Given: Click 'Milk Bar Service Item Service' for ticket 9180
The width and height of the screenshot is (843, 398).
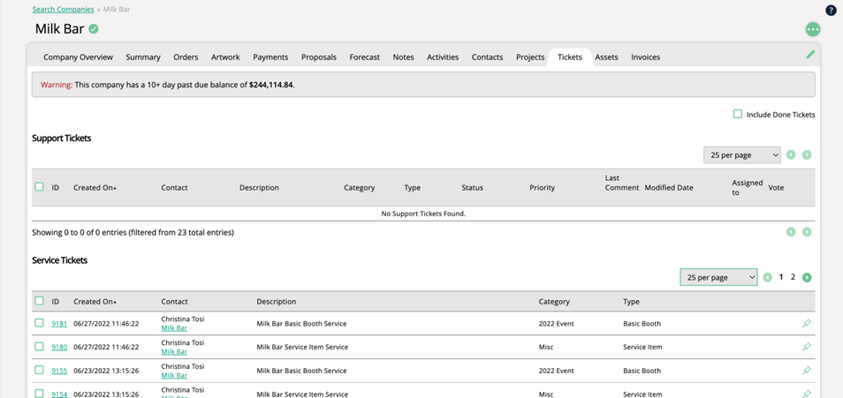Looking at the screenshot, I should pos(302,347).
